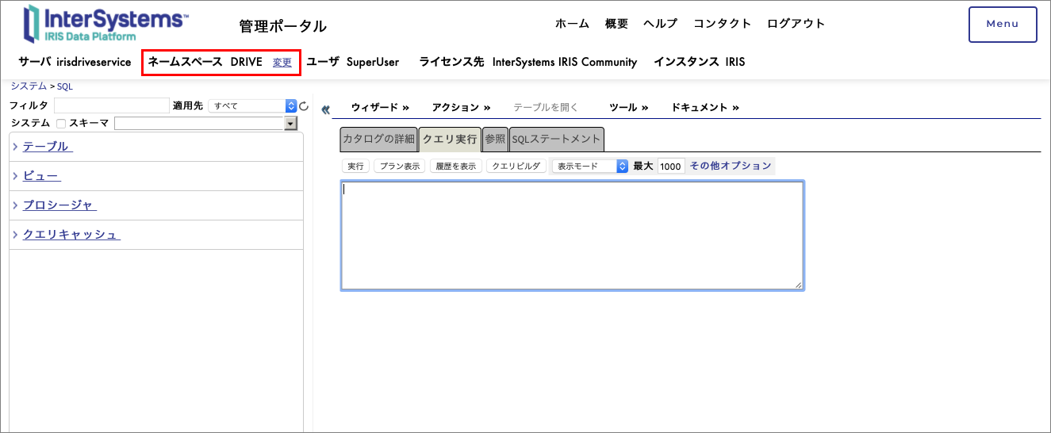Click the irisdriveservice server name
Image resolution: width=1051 pixels, height=433 pixels.
click(94, 62)
